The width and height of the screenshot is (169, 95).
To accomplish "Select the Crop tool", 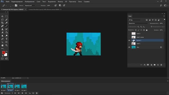I will point(2,23).
